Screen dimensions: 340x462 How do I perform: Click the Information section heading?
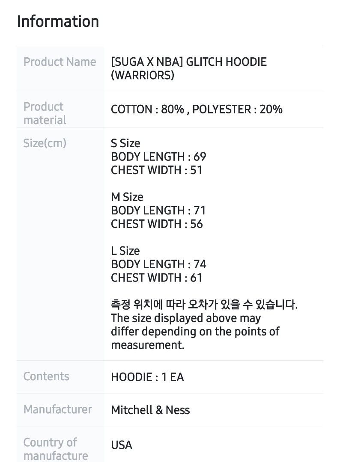pos(58,21)
